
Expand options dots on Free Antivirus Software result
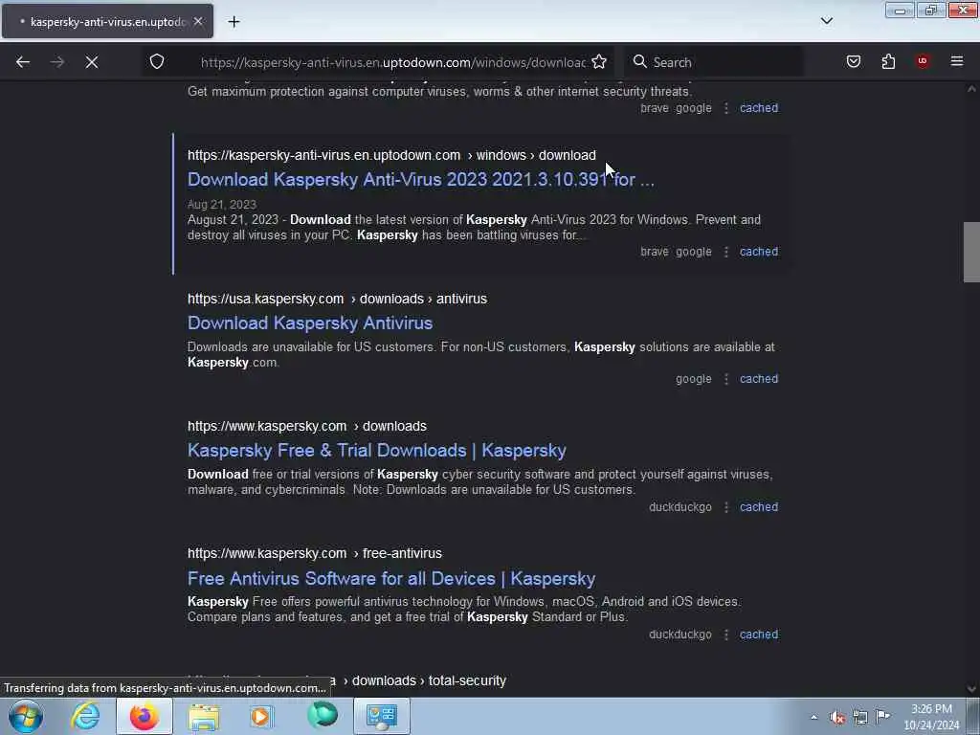coord(725,635)
